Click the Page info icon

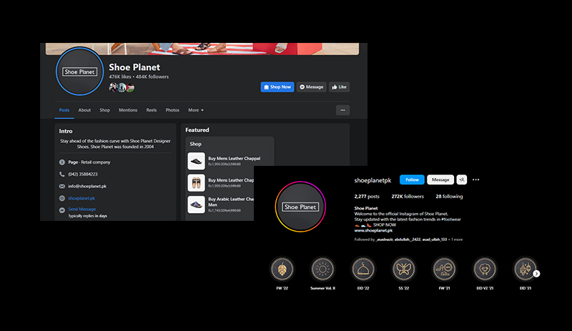(x=62, y=162)
